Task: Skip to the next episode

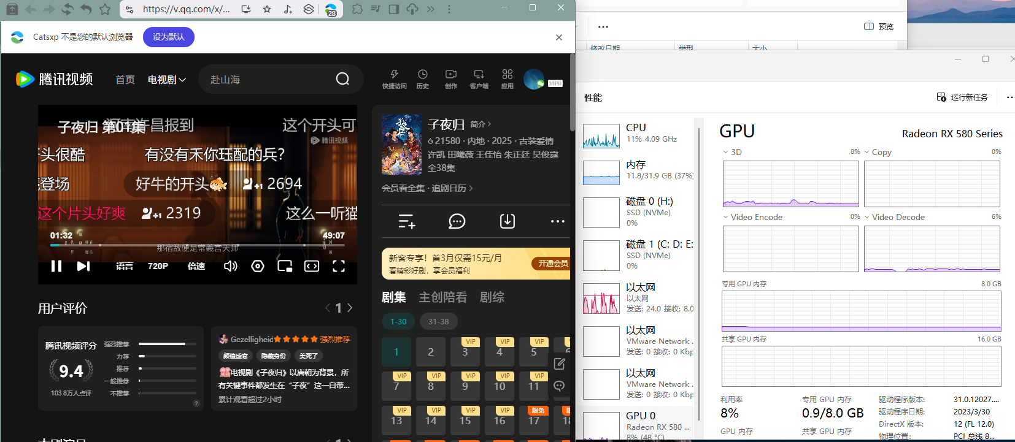Action: (x=83, y=266)
